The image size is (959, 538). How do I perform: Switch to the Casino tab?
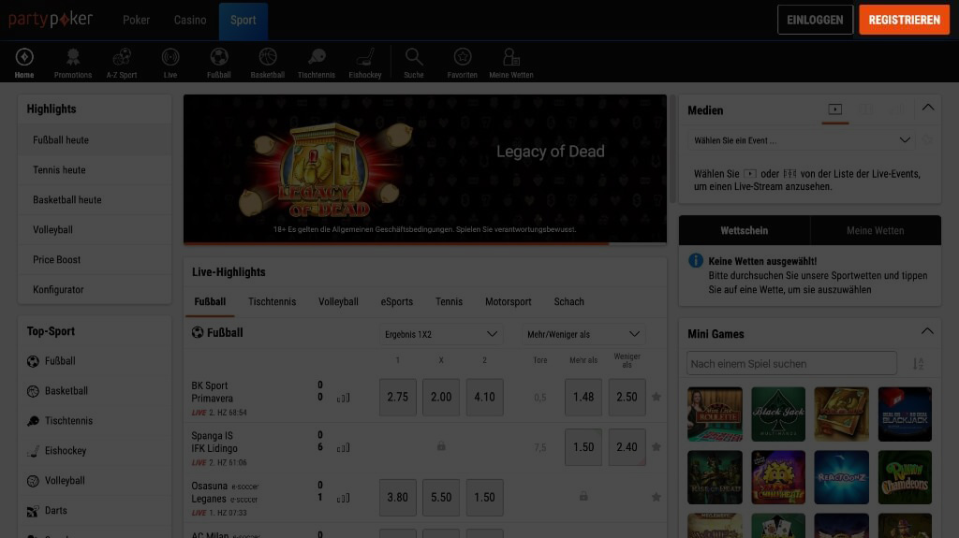click(190, 21)
